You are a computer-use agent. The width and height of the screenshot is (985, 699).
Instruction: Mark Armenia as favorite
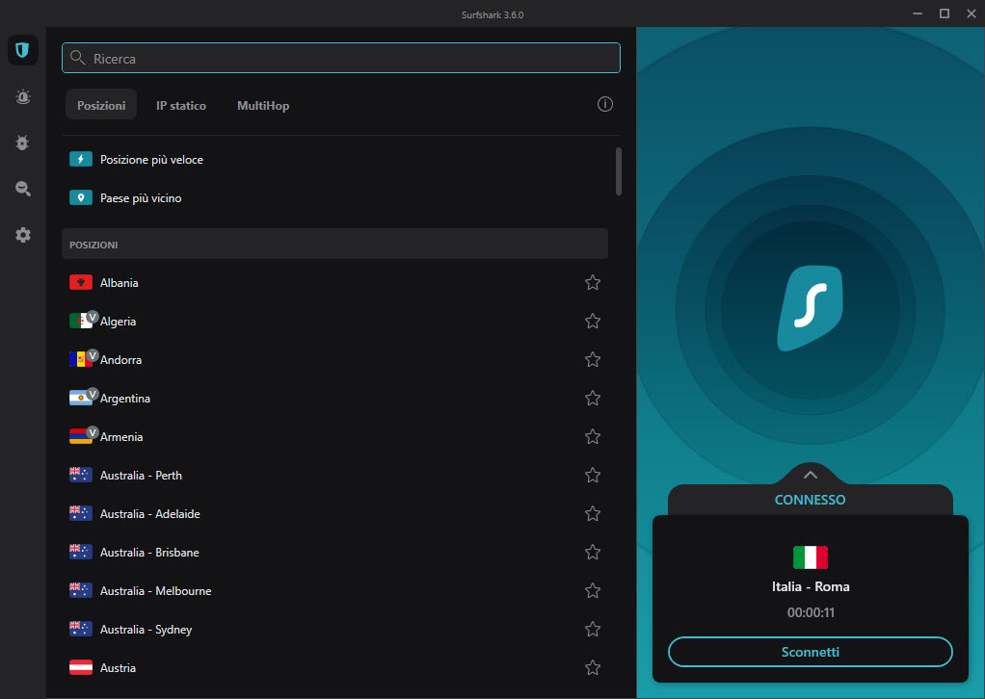(x=593, y=436)
